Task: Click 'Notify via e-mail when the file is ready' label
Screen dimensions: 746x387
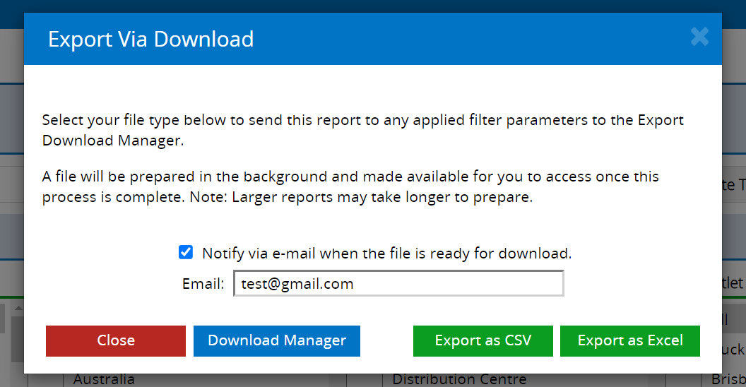Action: [x=386, y=254]
